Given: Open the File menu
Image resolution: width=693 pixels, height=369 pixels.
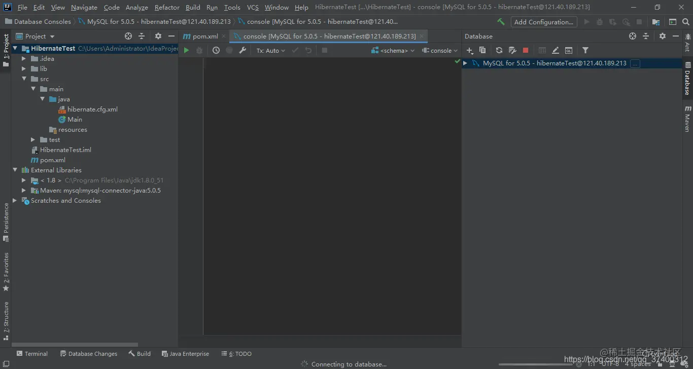Looking at the screenshot, I should [22, 7].
